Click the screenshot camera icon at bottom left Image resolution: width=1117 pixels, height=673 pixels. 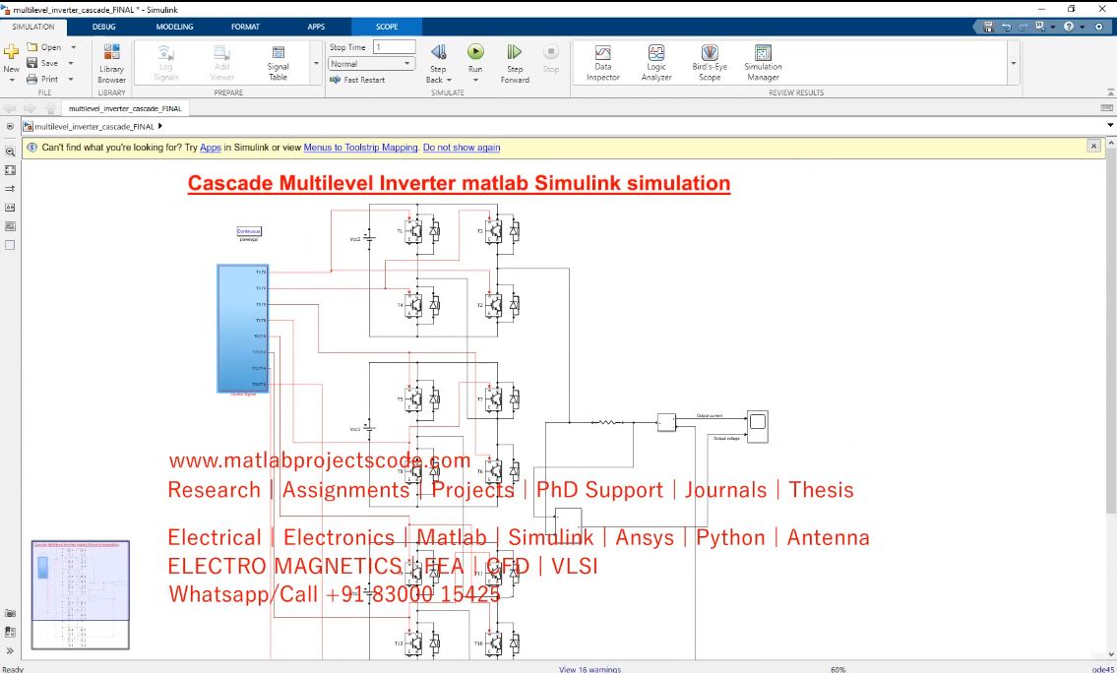point(10,613)
